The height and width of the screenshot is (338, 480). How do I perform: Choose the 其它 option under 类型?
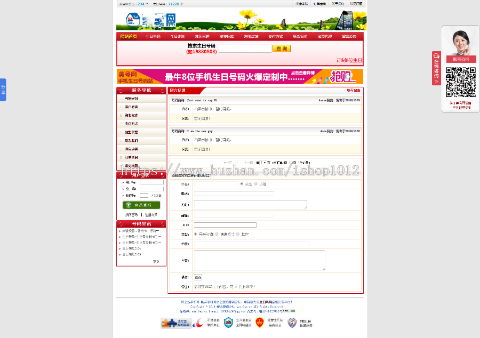237,235
